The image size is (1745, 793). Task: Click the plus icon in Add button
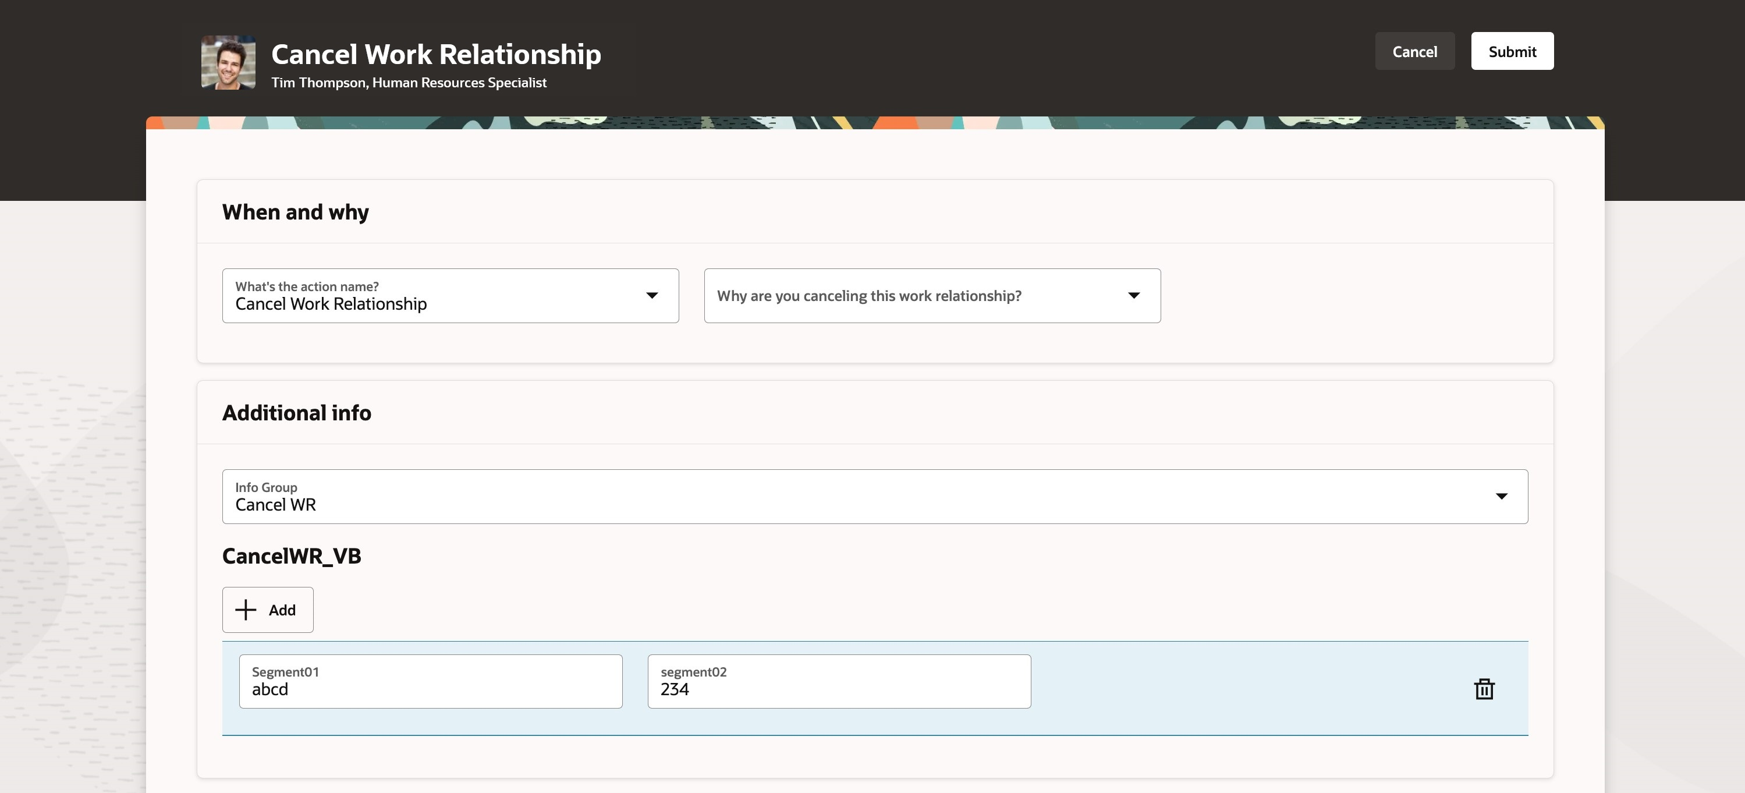[x=245, y=610]
